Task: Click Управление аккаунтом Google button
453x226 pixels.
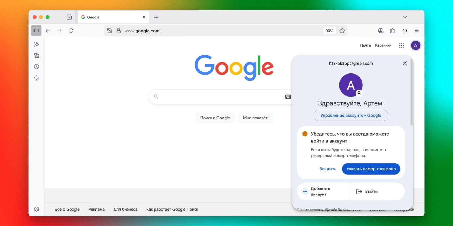Action: click(x=351, y=115)
